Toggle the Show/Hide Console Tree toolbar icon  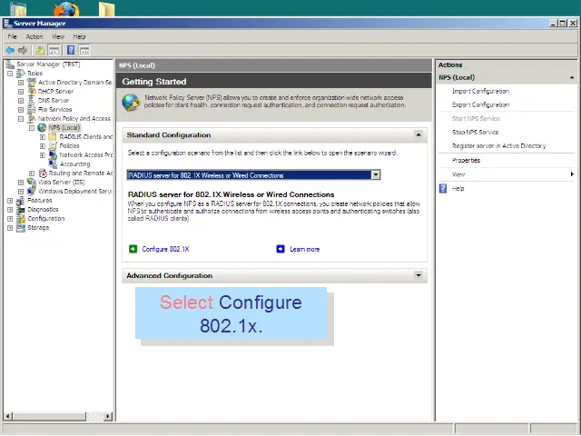[x=54, y=51]
